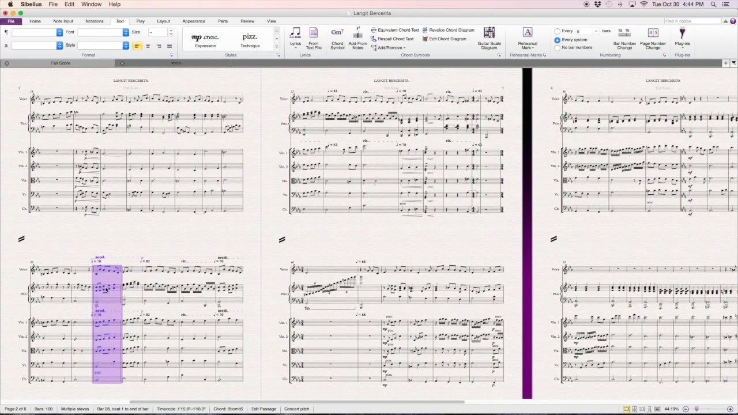Open a new tab with plus button
The width and height of the screenshot is (738, 415).
point(726,63)
